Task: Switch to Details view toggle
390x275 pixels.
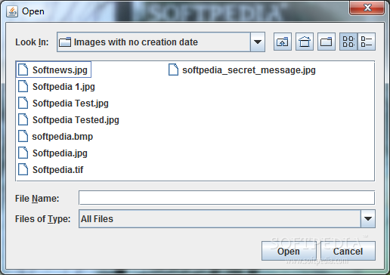Action: (x=367, y=42)
